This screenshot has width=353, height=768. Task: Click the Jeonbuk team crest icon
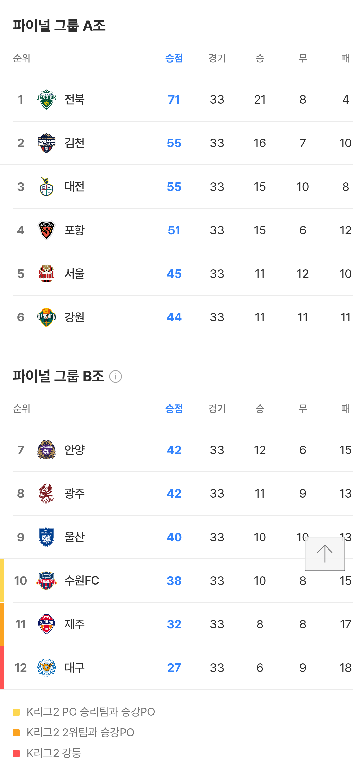point(46,99)
